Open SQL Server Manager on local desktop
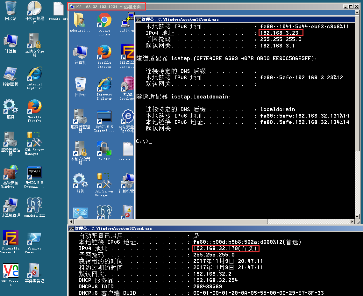The height and width of the screenshot is (296, 363). pyautogui.click(x=34, y=144)
